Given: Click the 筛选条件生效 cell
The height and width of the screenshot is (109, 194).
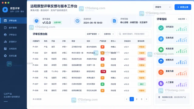Looking at the screenshot, I should click(77, 59).
